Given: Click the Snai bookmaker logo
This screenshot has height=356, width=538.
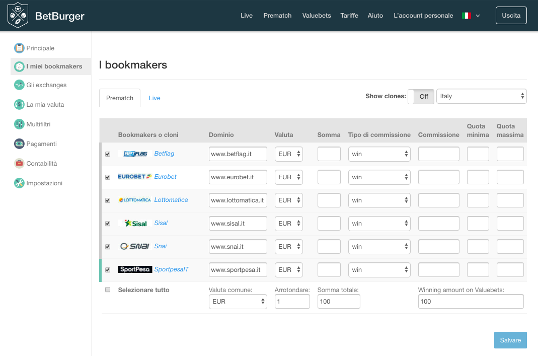Looking at the screenshot, I should click(x=135, y=246).
